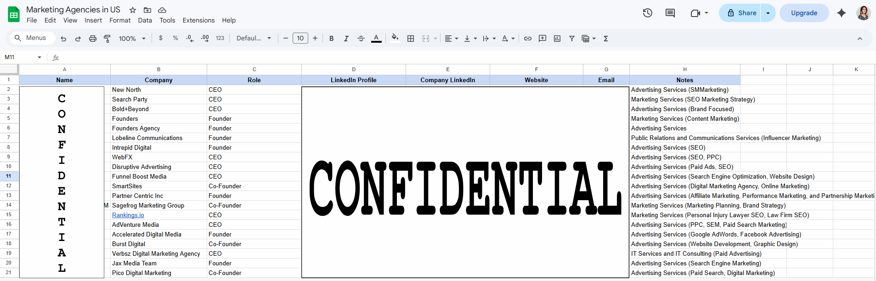This screenshot has height=281, width=876.
Task: Click the Print icon
Action: click(x=93, y=39)
